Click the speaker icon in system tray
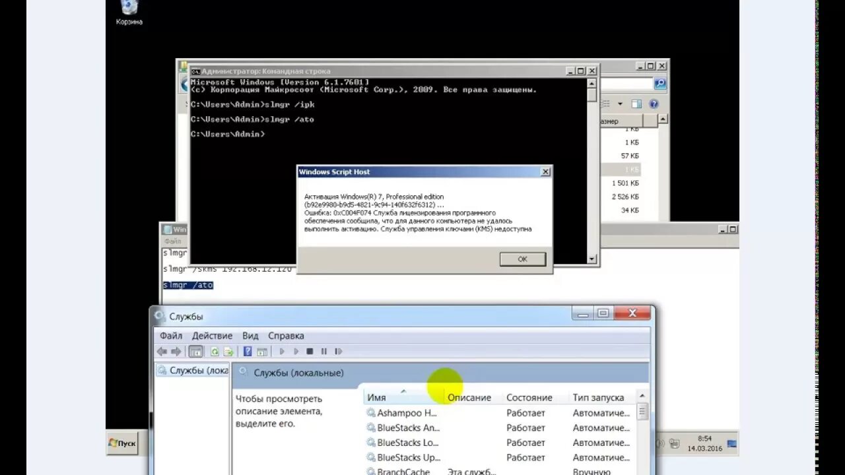The image size is (845, 475). pos(660,443)
